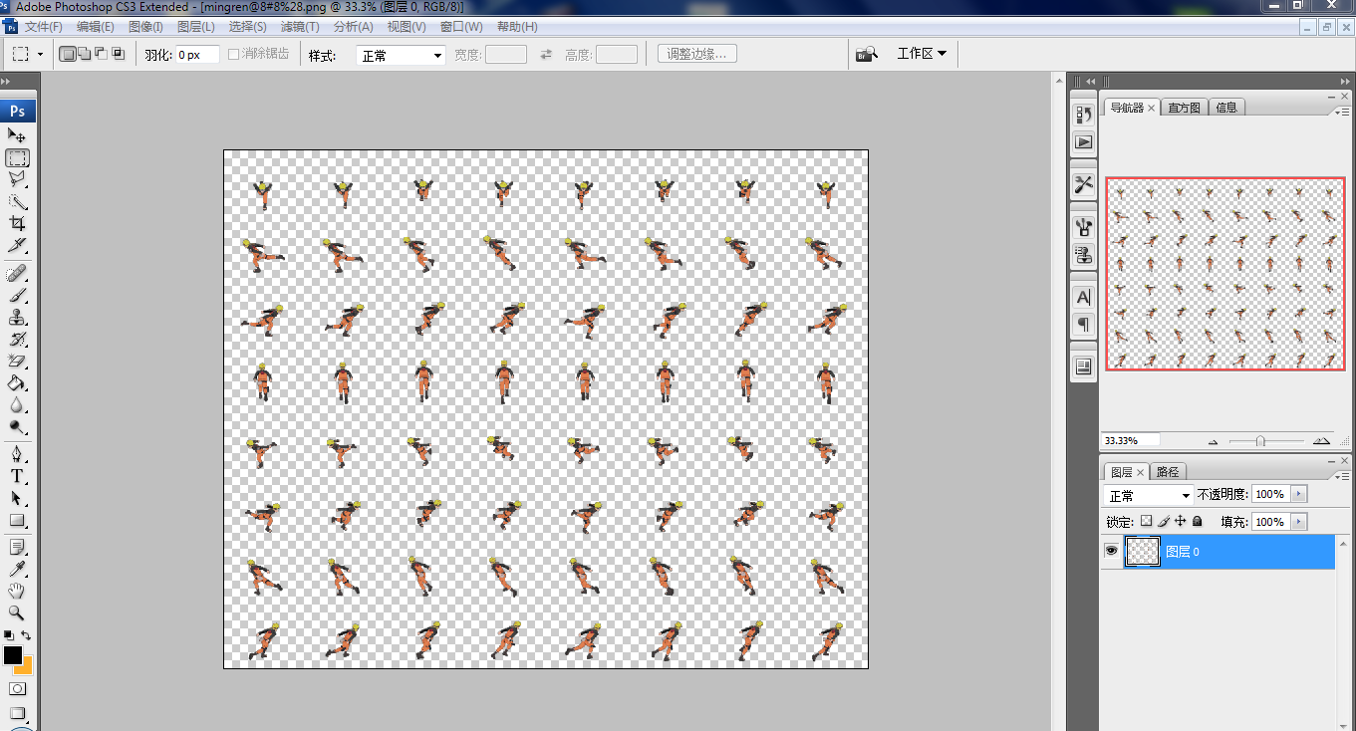Select the Rectangular Marquee tool in toolbox

point(17,157)
